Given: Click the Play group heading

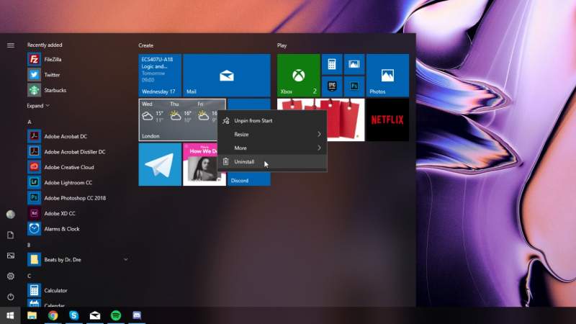Looking at the screenshot, I should click(x=282, y=45).
